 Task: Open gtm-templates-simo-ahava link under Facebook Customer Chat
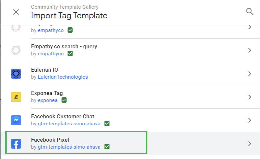[69, 124]
